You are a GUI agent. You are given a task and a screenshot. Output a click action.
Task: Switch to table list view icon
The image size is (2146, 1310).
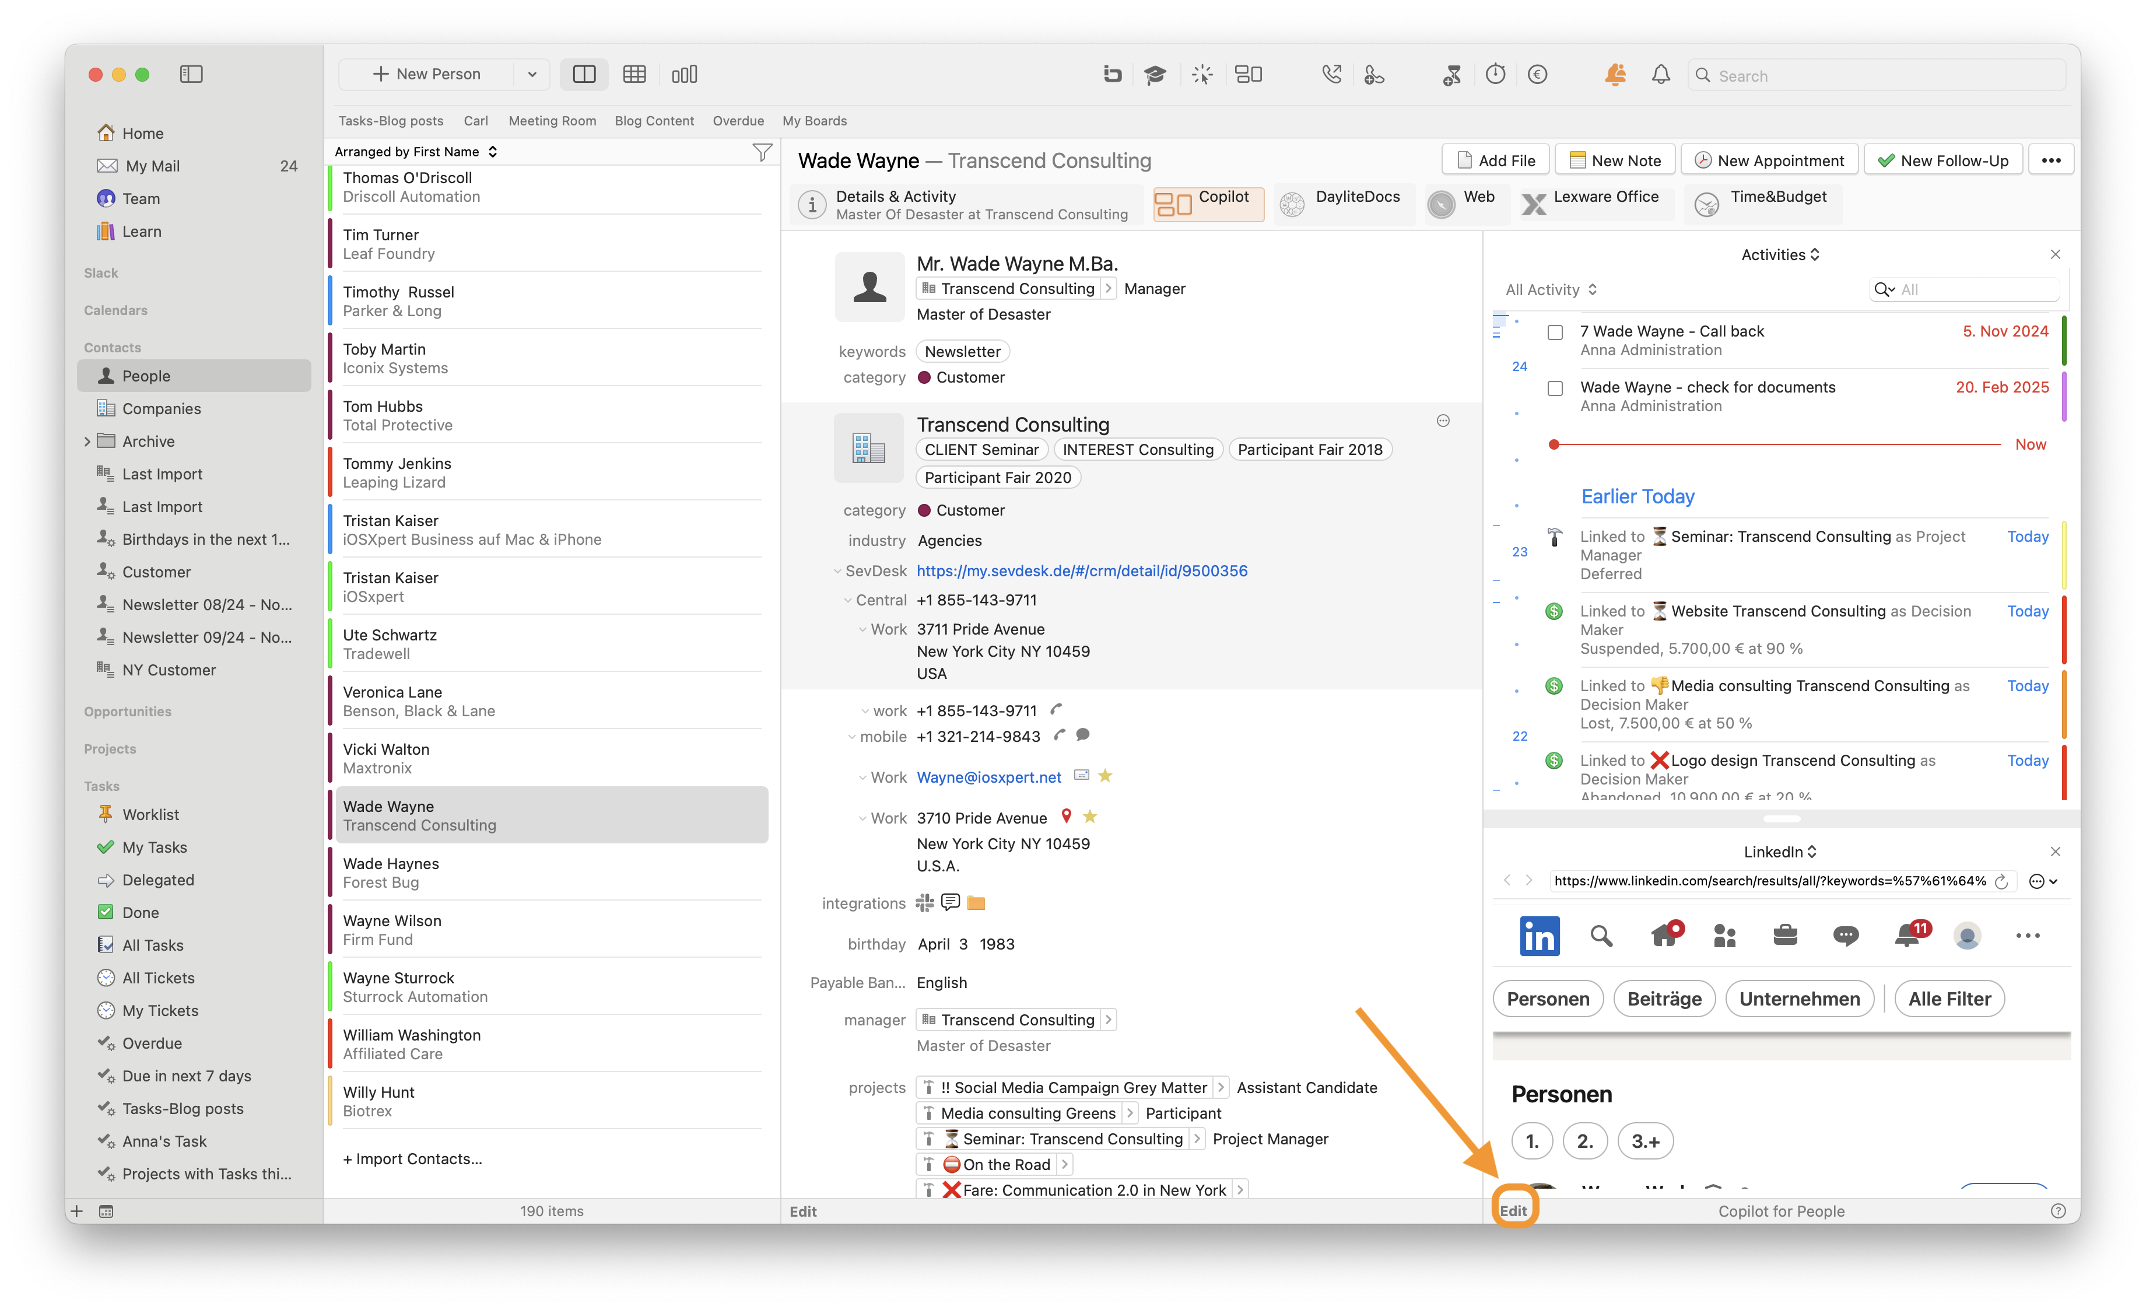coord(634,74)
